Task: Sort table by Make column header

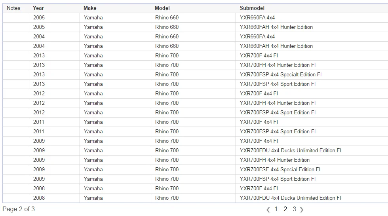Action: [90, 8]
